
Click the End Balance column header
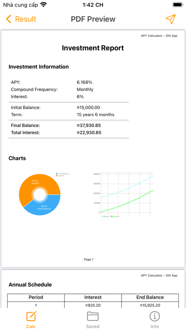[x=150, y=297]
